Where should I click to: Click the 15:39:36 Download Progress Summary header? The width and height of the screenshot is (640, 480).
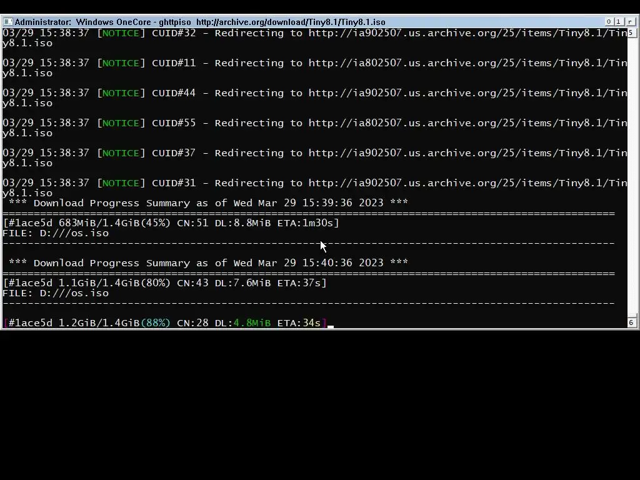pyautogui.click(x=208, y=203)
